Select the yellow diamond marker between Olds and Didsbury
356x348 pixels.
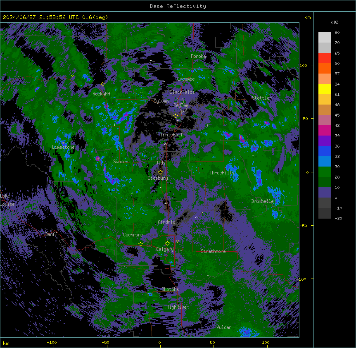(x=161, y=172)
